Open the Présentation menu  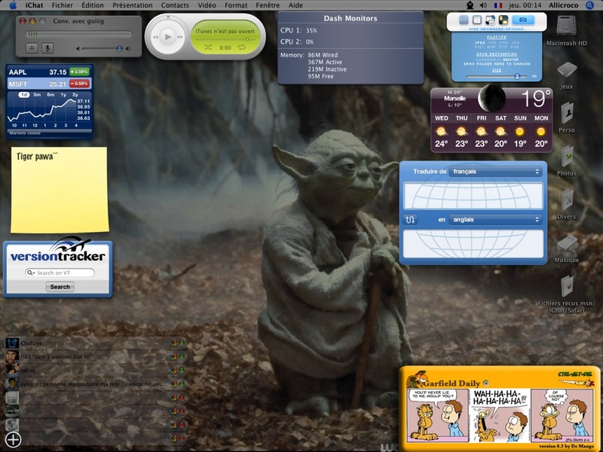click(132, 5)
